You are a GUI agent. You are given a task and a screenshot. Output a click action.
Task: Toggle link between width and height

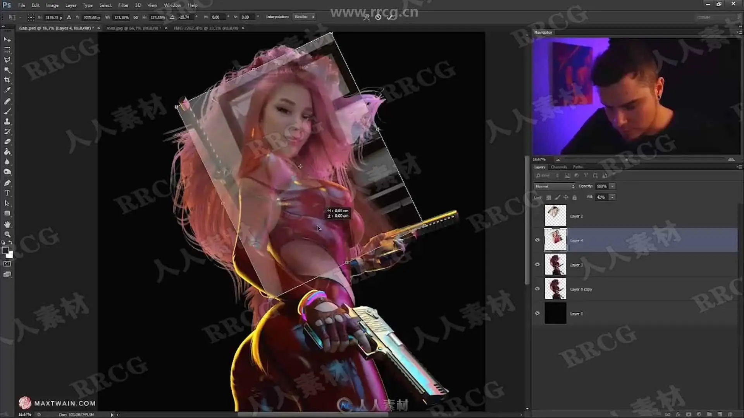pos(136,17)
